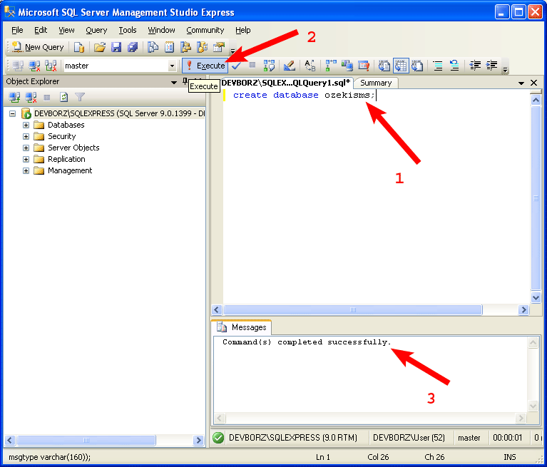The width and height of the screenshot is (547, 467).
Task: Click Database Engine Query icon
Action: [79, 47]
